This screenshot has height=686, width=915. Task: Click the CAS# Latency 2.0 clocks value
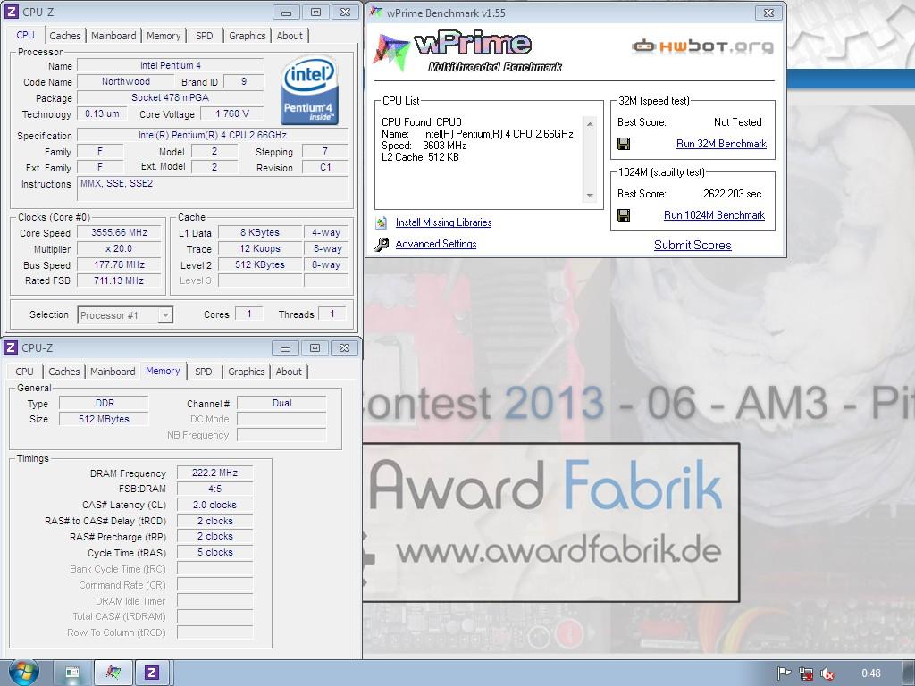214,506
